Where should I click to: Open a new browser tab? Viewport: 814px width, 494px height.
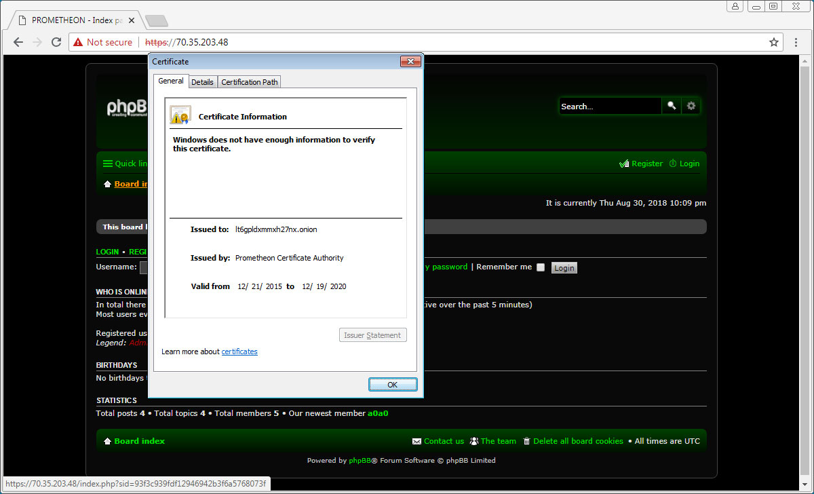click(x=156, y=20)
